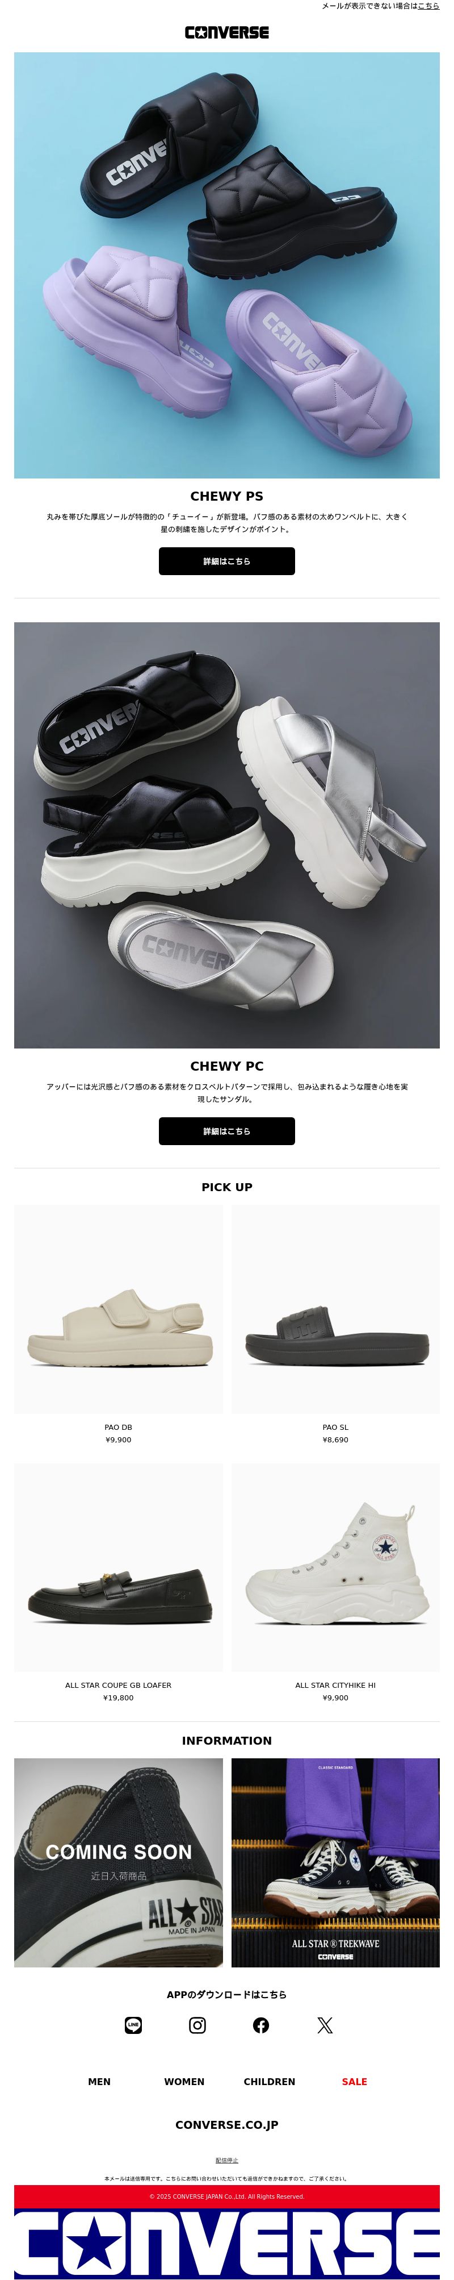The height and width of the screenshot is (2280, 454).
Task: Open the ALL STAR COUPE GB LOAFER image
Action: pos(119,1567)
